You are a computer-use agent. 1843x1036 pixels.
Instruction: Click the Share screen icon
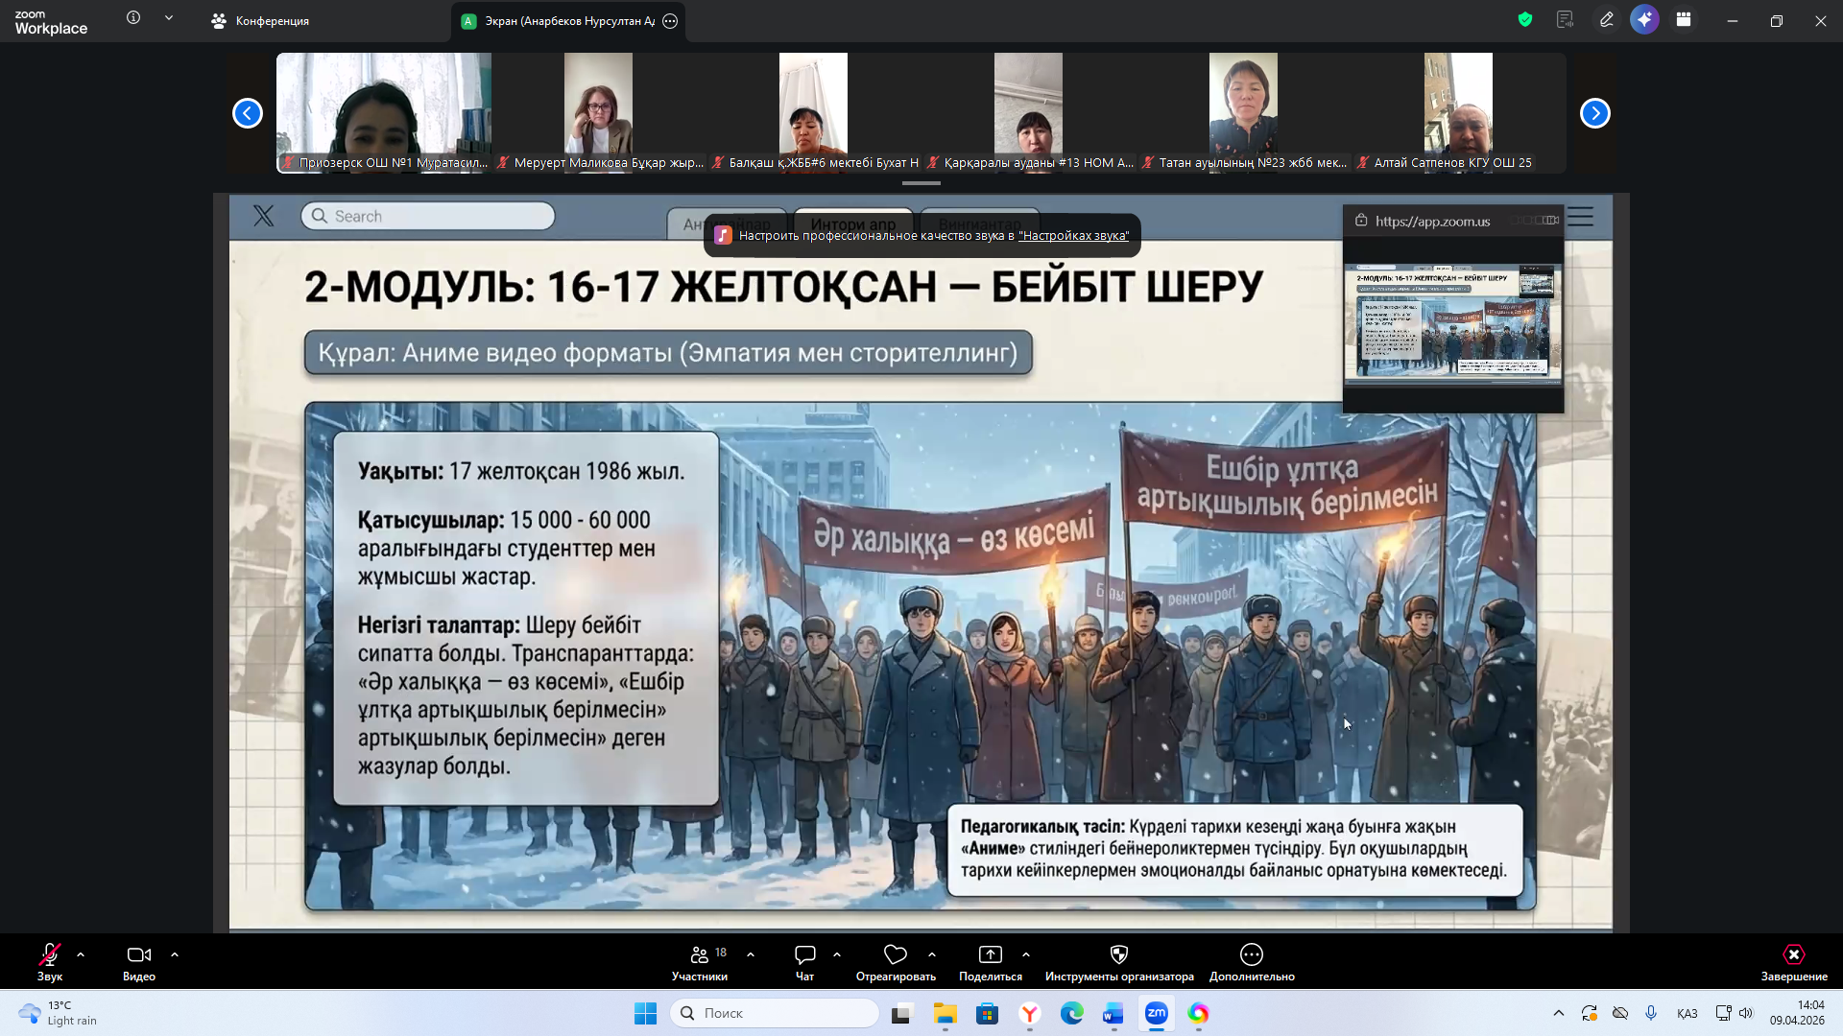(x=990, y=954)
